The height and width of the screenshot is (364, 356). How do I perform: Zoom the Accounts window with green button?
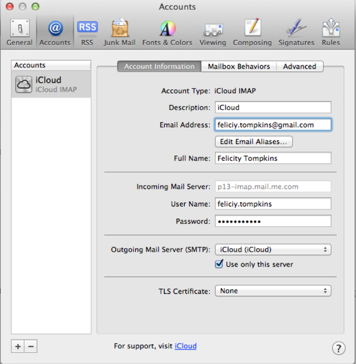[x=35, y=6]
